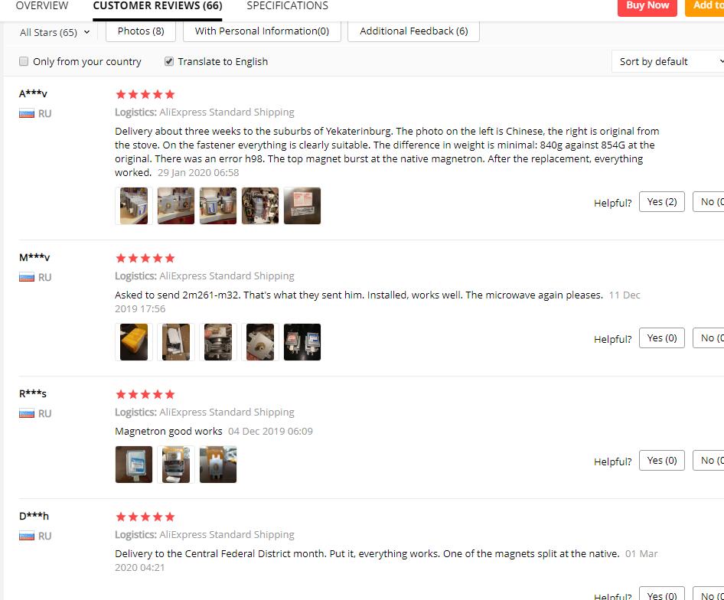Vote Yes (0) on R***s's review
Viewport: 724px width, 600px height.
click(x=662, y=461)
